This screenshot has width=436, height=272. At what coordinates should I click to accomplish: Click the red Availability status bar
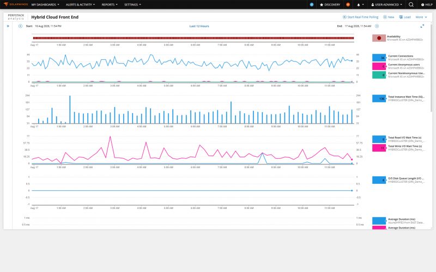click(x=193, y=38)
